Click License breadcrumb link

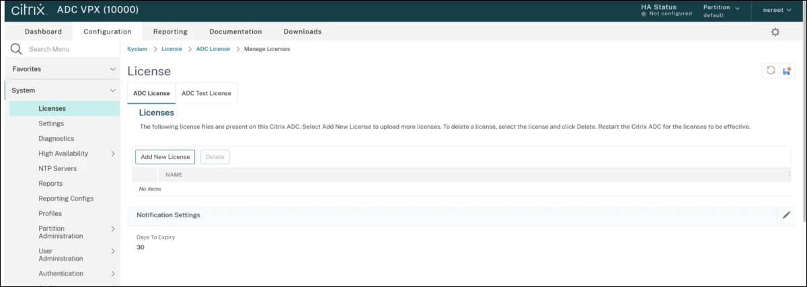pos(171,49)
